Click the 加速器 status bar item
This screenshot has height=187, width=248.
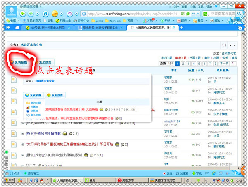(182, 173)
